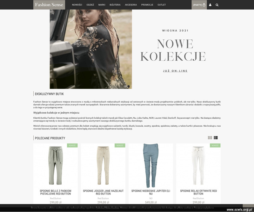Open the BIŻUTERIA menu item

(115, 5)
